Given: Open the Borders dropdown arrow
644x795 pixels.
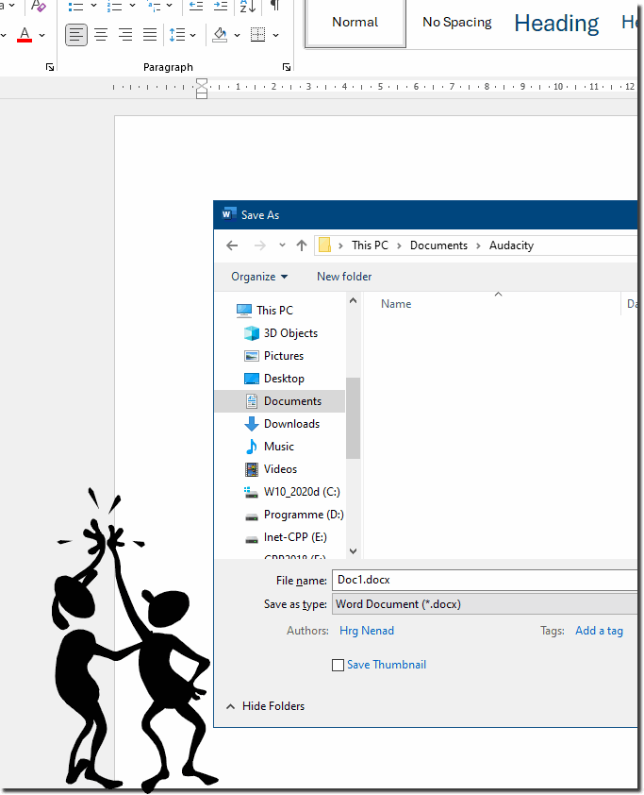Looking at the screenshot, I should [275, 35].
